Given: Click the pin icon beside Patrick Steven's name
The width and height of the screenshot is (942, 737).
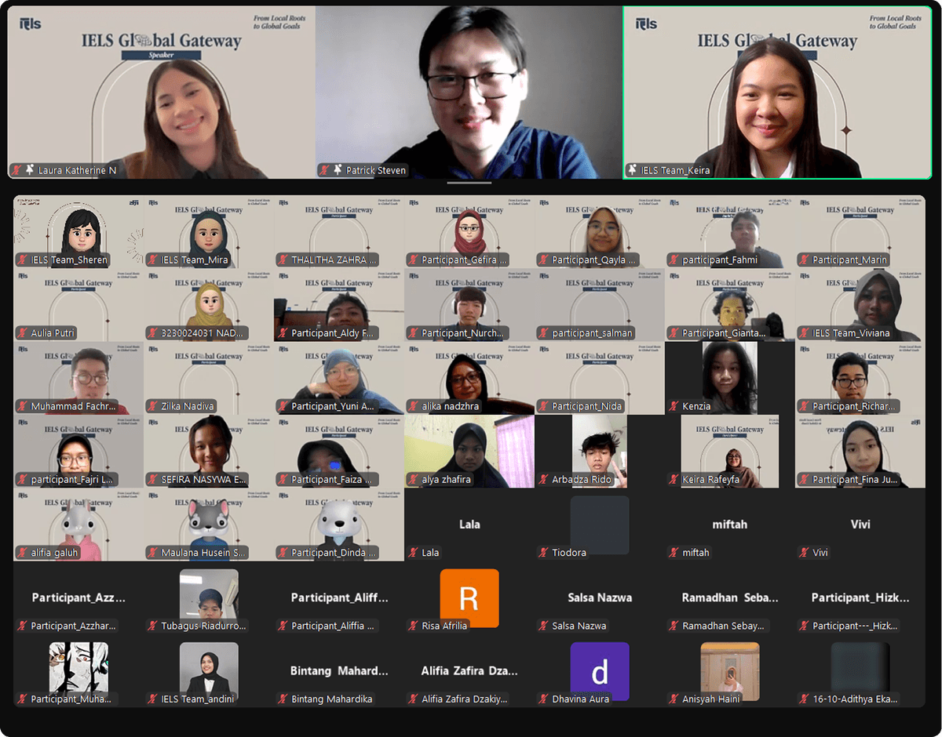Looking at the screenshot, I should coord(338,170).
